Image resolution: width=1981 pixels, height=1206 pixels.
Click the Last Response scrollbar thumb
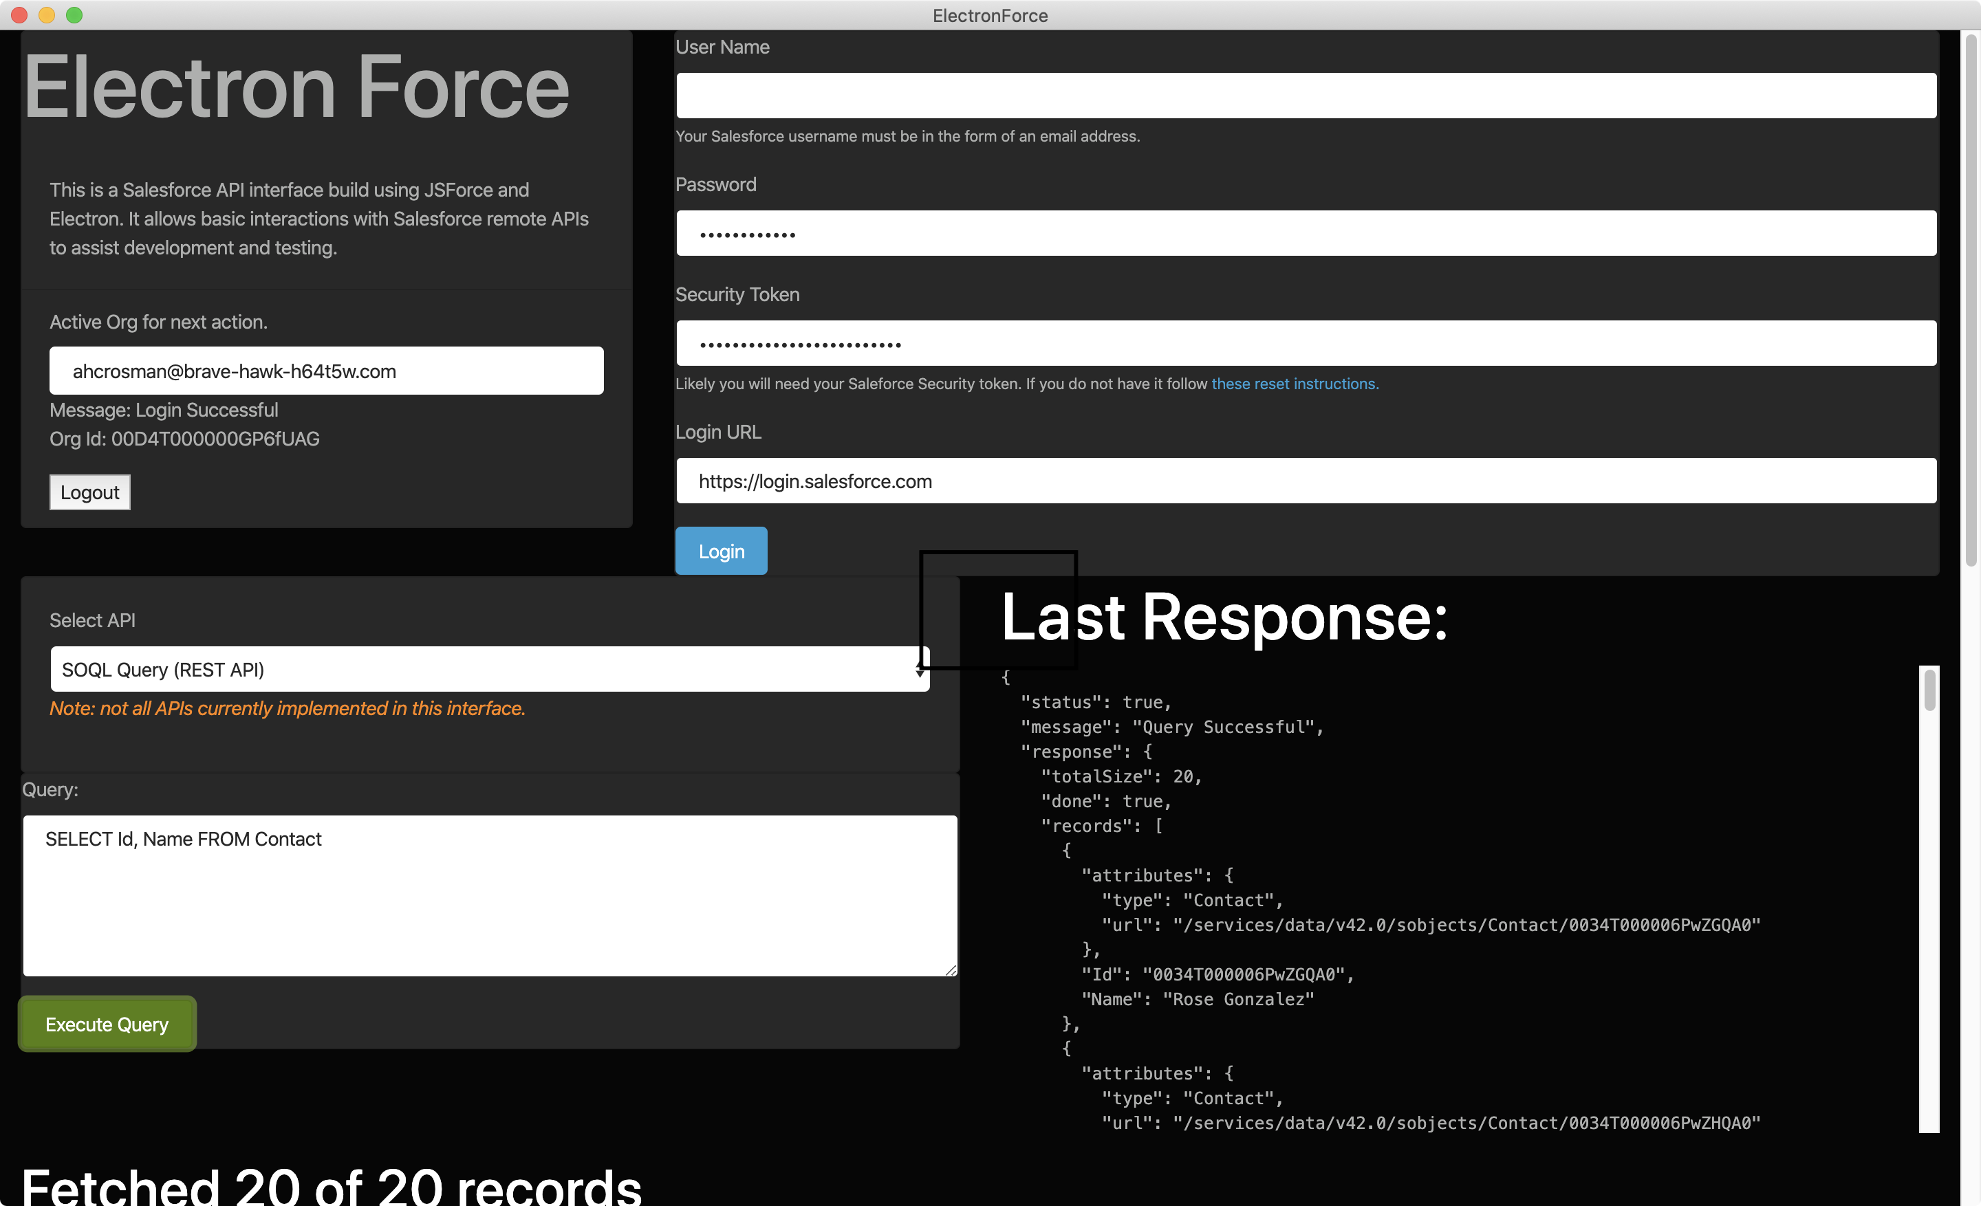pos(1929,690)
